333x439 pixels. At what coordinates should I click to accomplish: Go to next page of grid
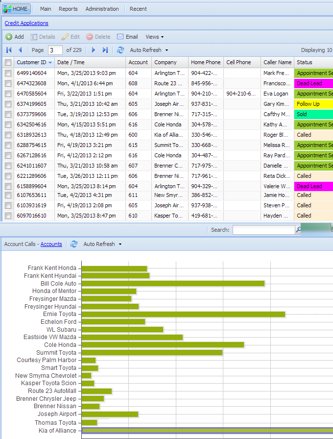pyautogui.click(x=94, y=50)
